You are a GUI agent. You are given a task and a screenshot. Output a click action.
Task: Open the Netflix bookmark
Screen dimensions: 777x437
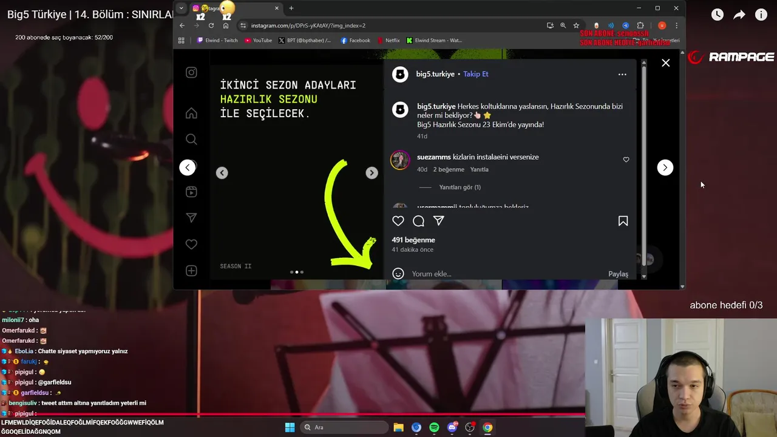[x=388, y=40]
